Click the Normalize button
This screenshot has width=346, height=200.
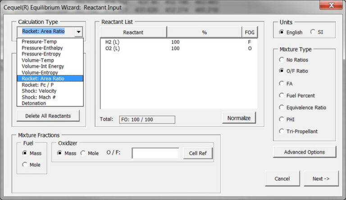coord(239,118)
